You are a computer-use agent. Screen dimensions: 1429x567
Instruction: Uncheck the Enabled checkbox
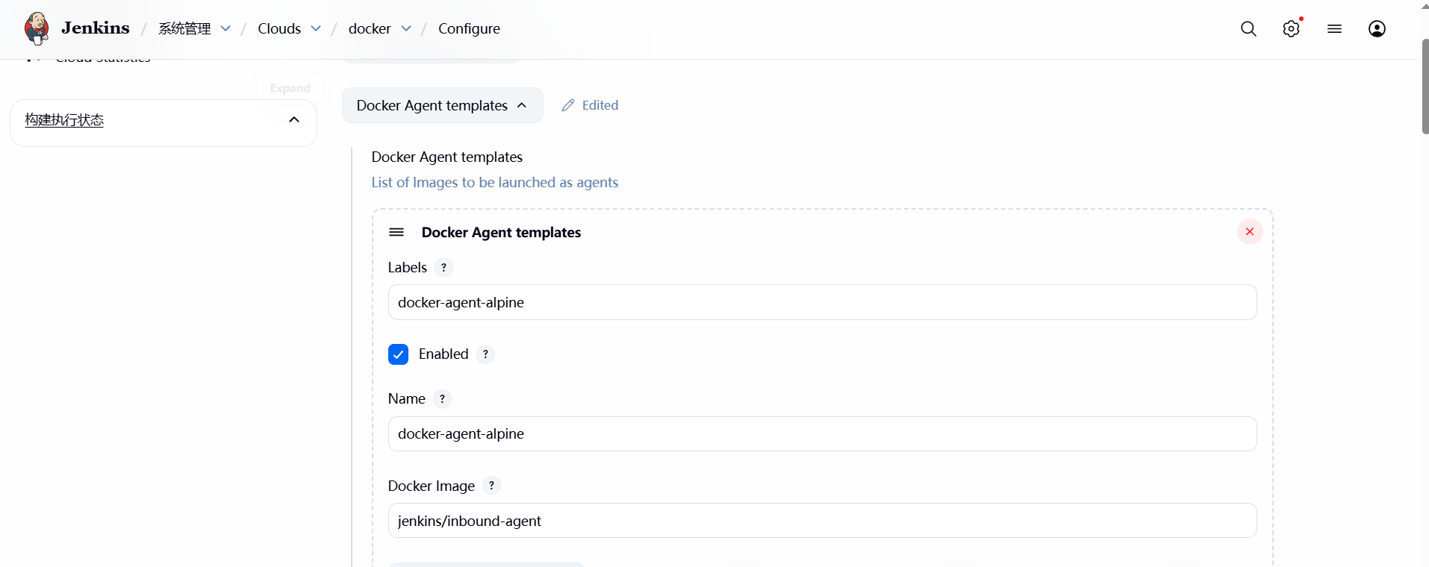pos(398,354)
